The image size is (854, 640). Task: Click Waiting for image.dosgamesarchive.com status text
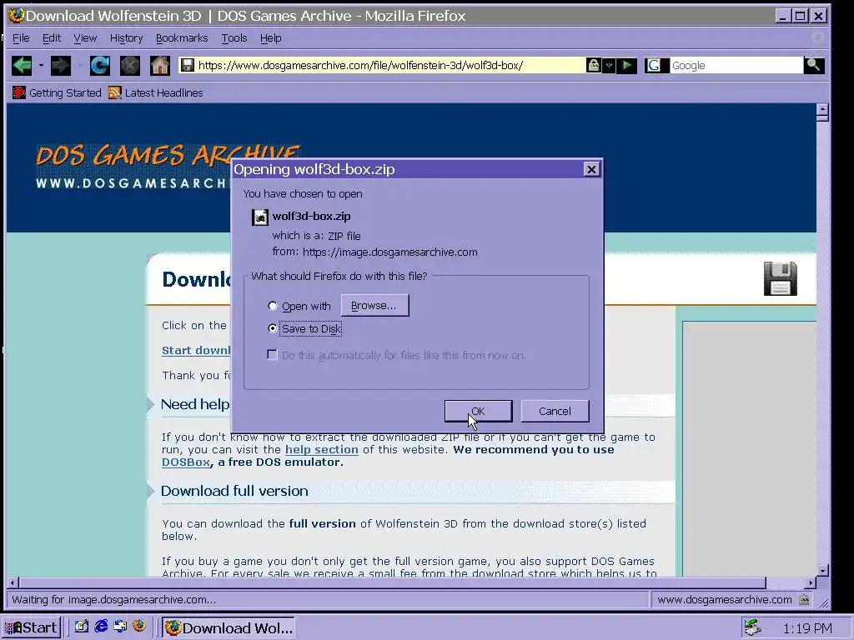[x=113, y=600]
